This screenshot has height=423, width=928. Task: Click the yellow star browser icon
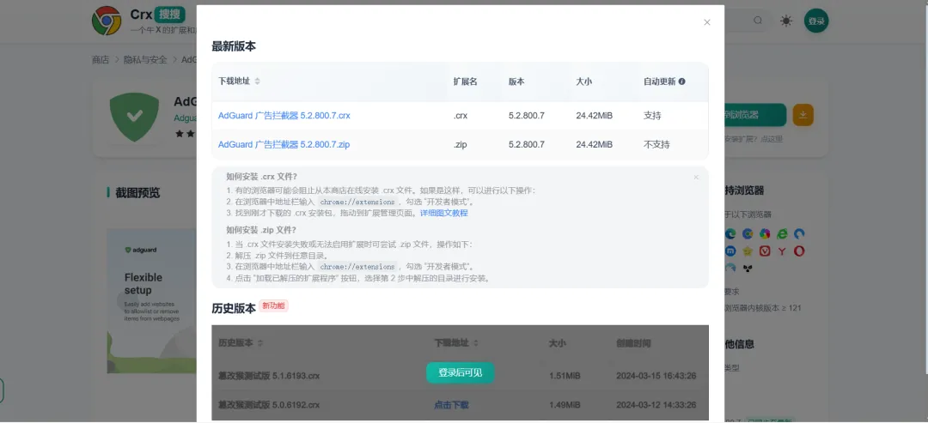click(x=748, y=251)
